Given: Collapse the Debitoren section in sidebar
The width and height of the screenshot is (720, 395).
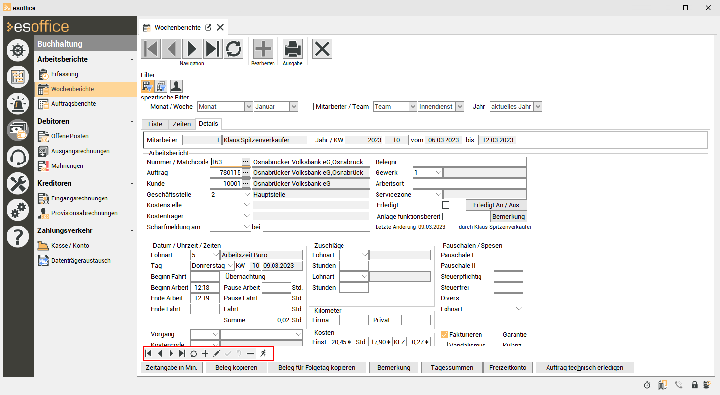Looking at the screenshot, I should pos(132,121).
